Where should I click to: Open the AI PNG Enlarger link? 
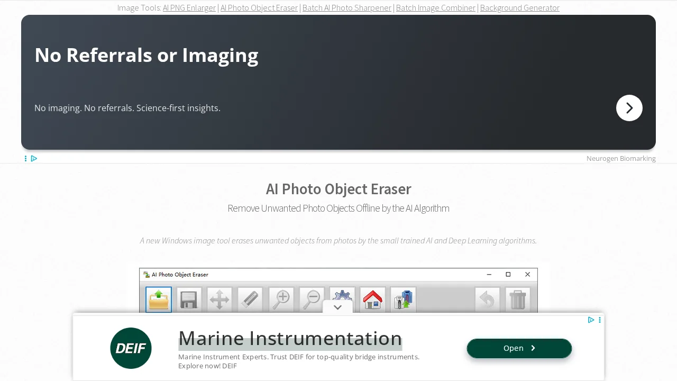(x=189, y=8)
